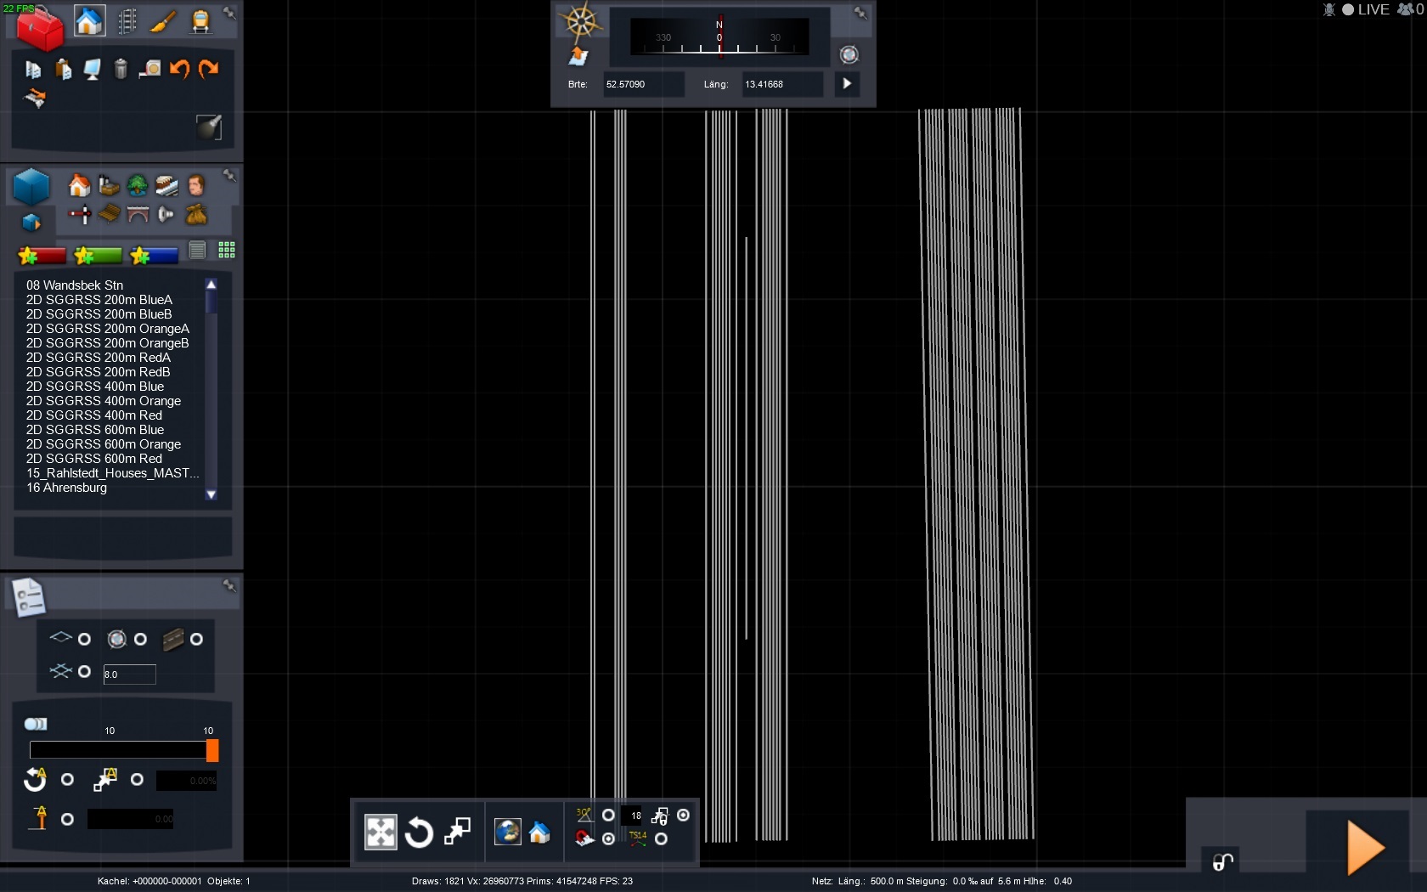
Task: Pin the top-left tools panel
Action: coord(229,13)
